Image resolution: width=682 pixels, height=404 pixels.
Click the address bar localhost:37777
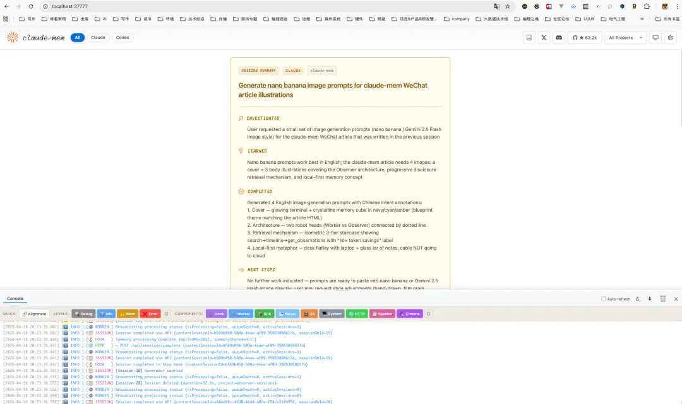[69, 6]
